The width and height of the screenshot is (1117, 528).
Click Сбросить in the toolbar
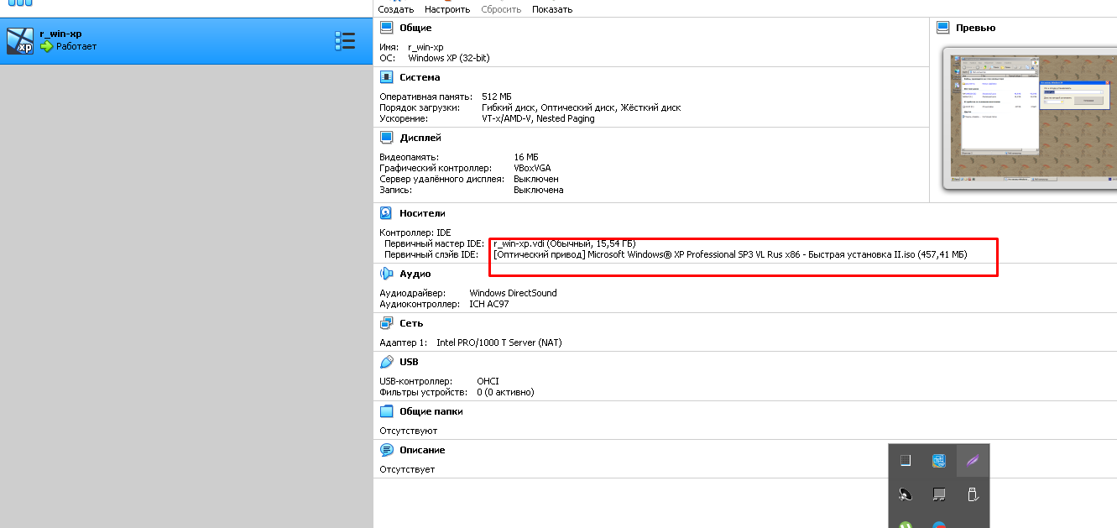[x=501, y=9]
